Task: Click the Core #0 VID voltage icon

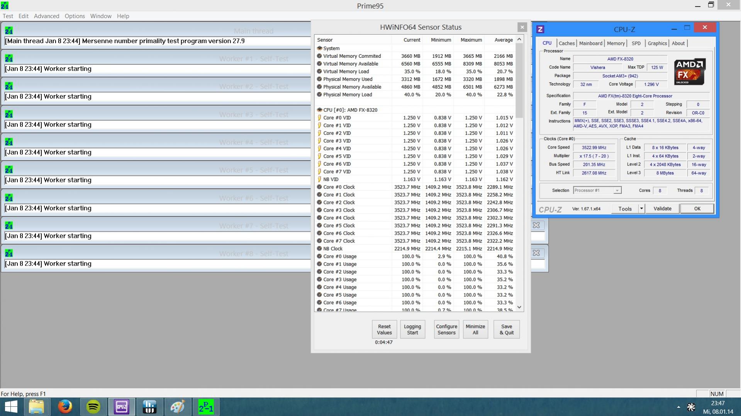Action: click(319, 118)
